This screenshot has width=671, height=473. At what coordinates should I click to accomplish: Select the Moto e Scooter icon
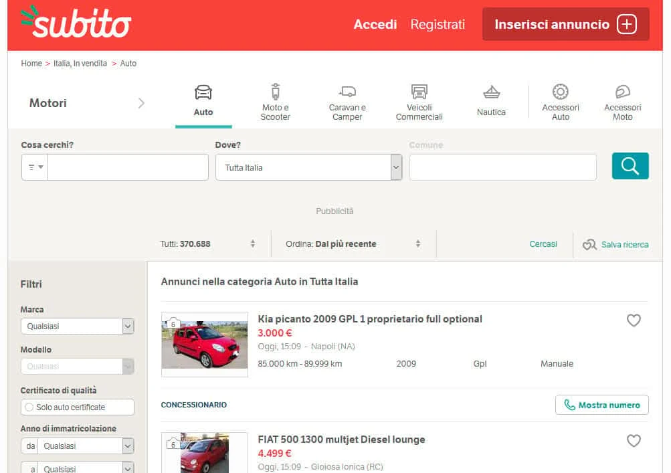[x=276, y=92]
